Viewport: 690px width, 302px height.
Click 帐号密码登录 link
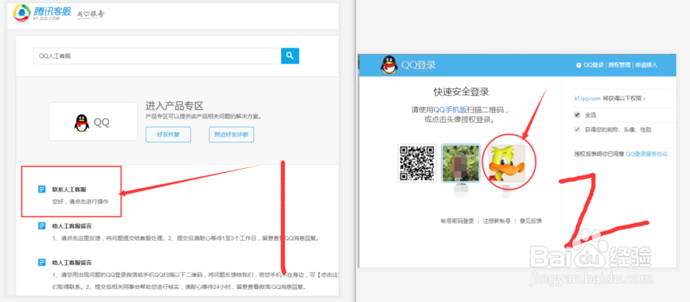tap(457, 221)
